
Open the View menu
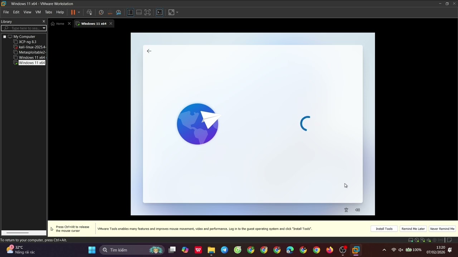27,12
